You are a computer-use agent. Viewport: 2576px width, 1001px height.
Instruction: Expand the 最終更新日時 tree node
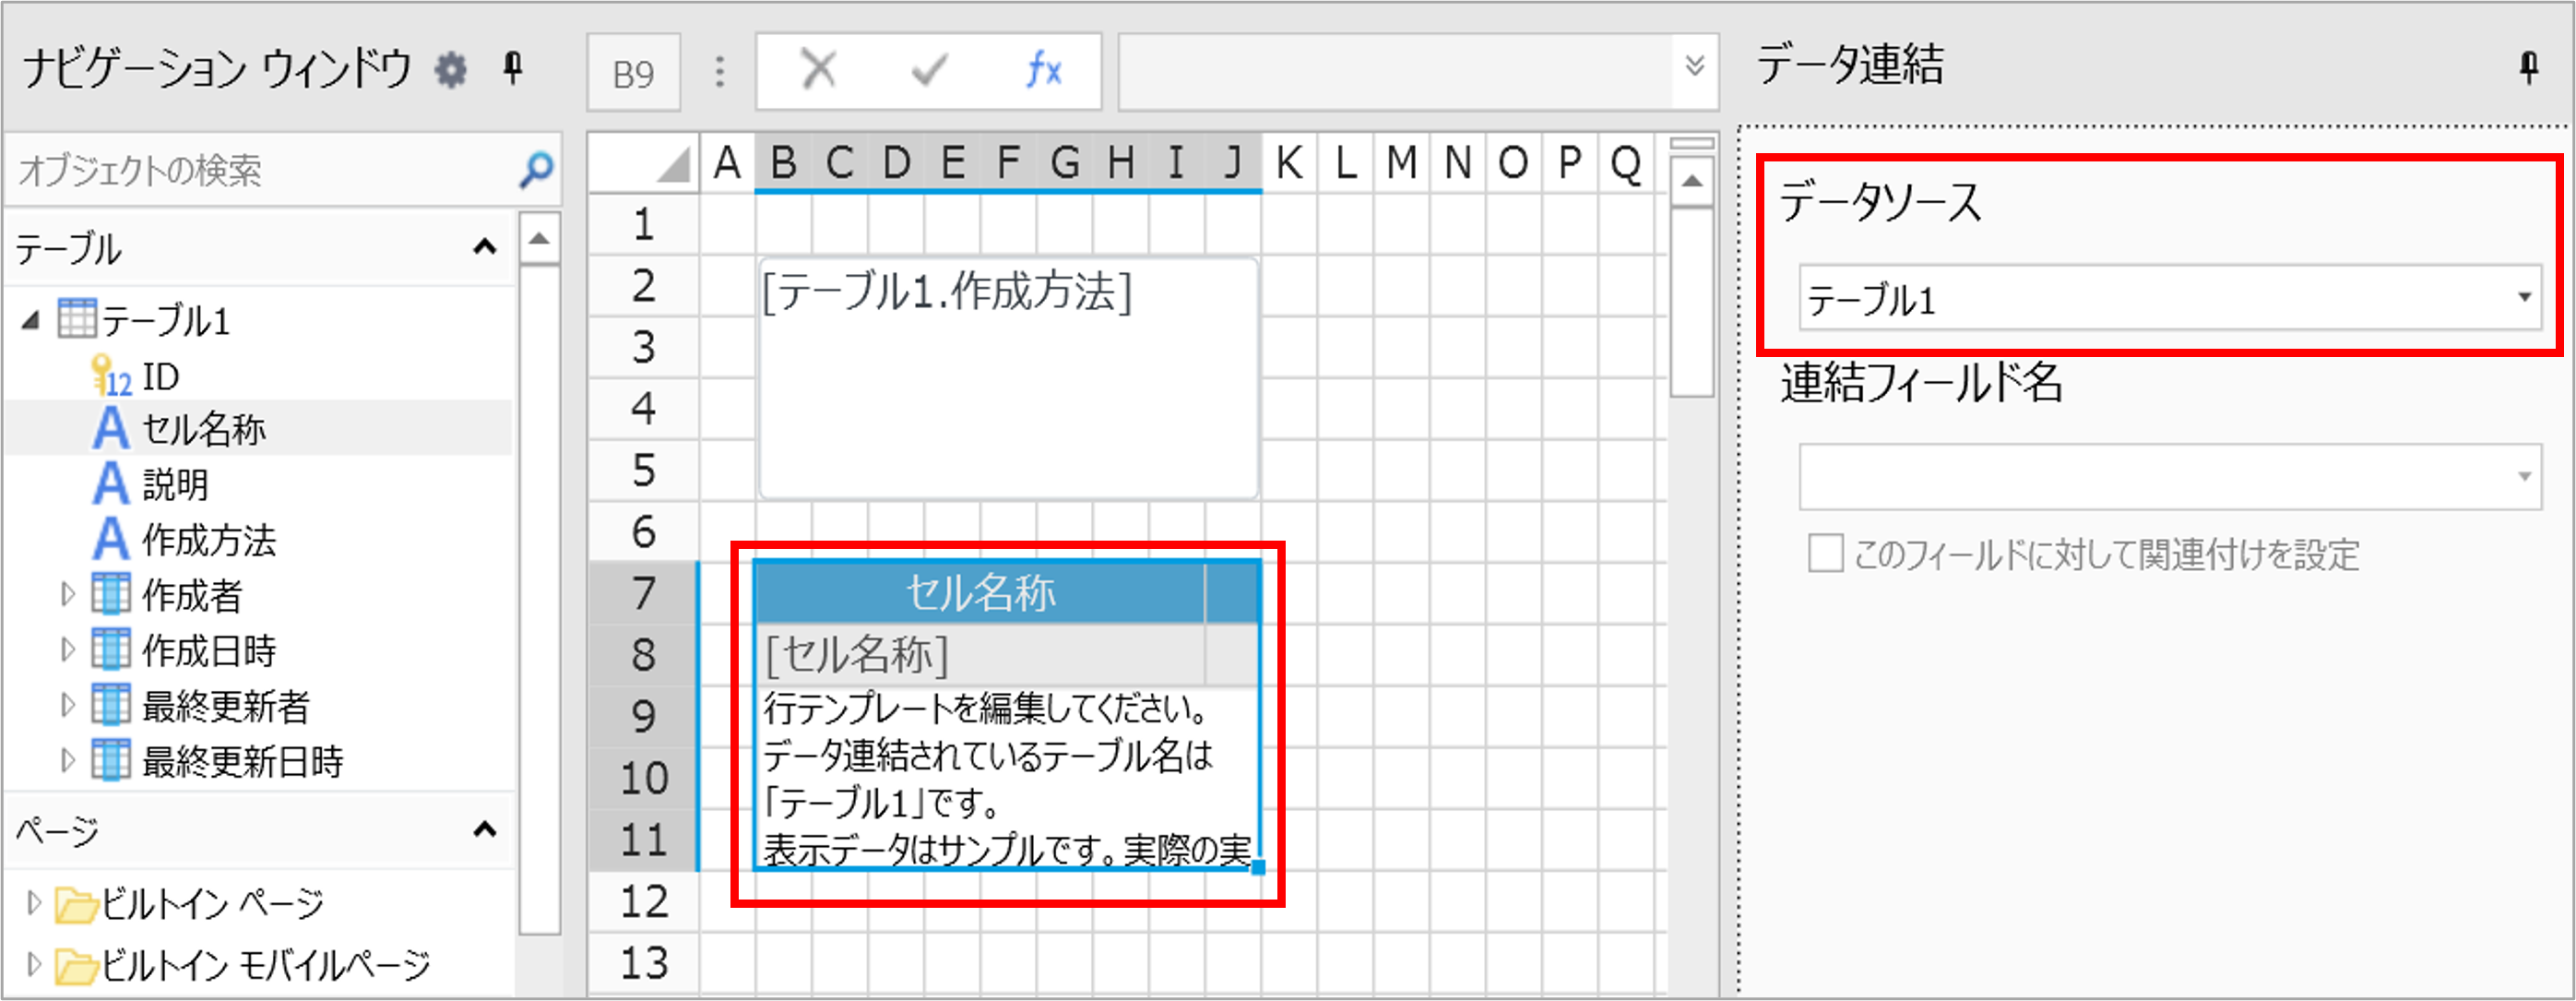67,761
